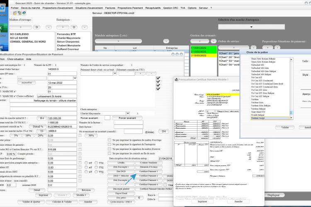Click Valider in Choix de la police dialog
Screen dimensions: 311x207
[x=285, y=128]
